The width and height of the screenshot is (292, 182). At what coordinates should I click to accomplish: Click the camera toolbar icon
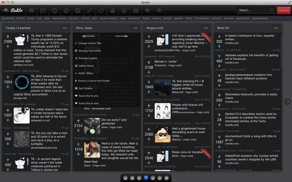pyautogui.click(x=135, y=11)
